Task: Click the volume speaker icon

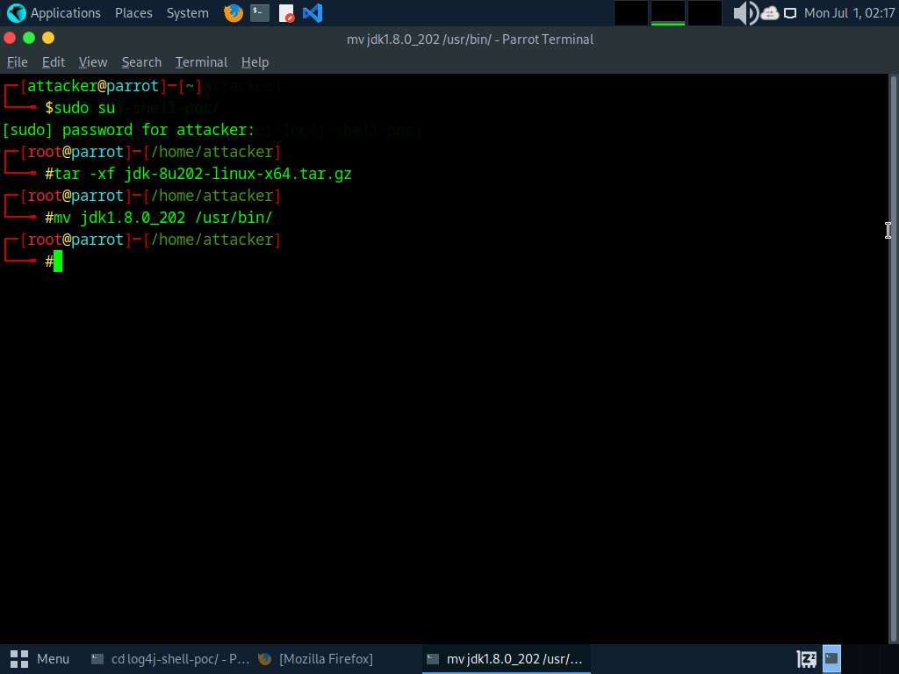Action: 744,13
